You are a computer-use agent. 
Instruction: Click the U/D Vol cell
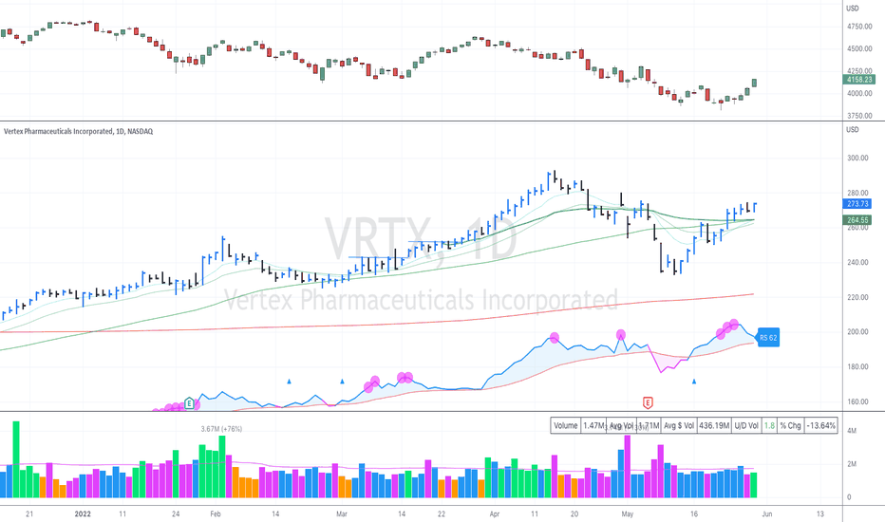746,425
